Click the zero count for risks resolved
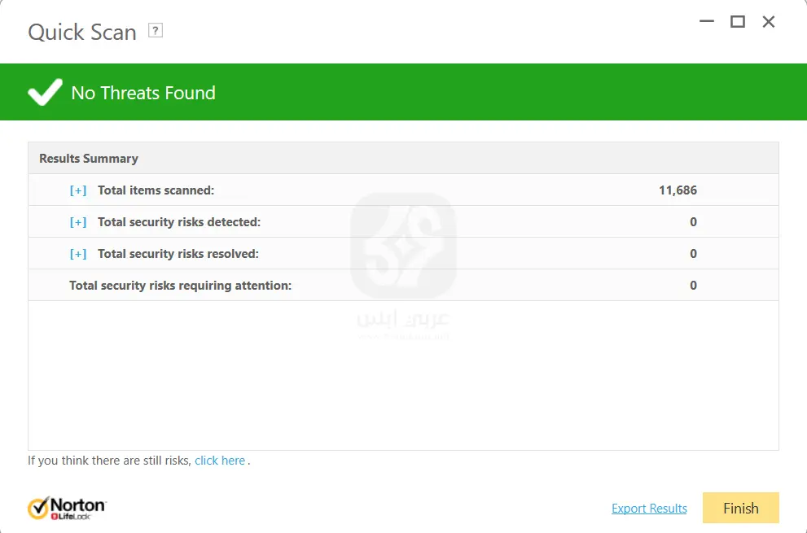Screen dimensions: 807x533 click(x=693, y=254)
